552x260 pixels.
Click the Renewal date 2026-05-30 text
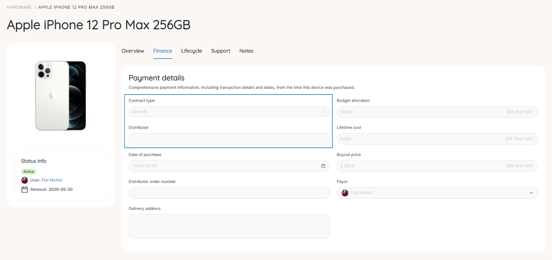(61, 189)
